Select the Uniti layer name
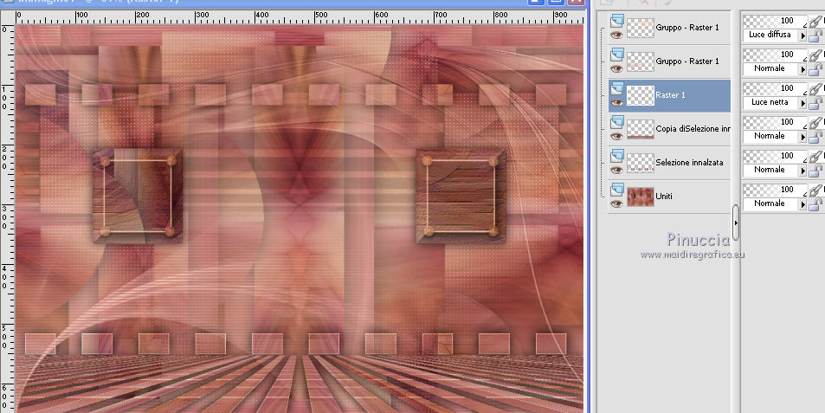This screenshot has height=413, width=825. point(664,197)
